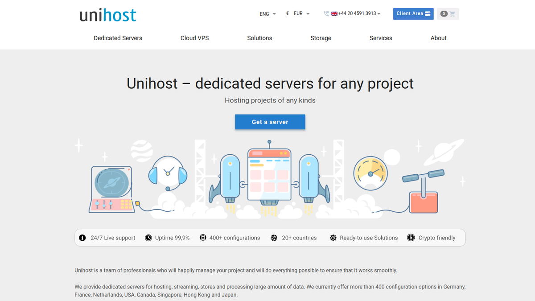Click the 400+ configurations text

[235, 238]
